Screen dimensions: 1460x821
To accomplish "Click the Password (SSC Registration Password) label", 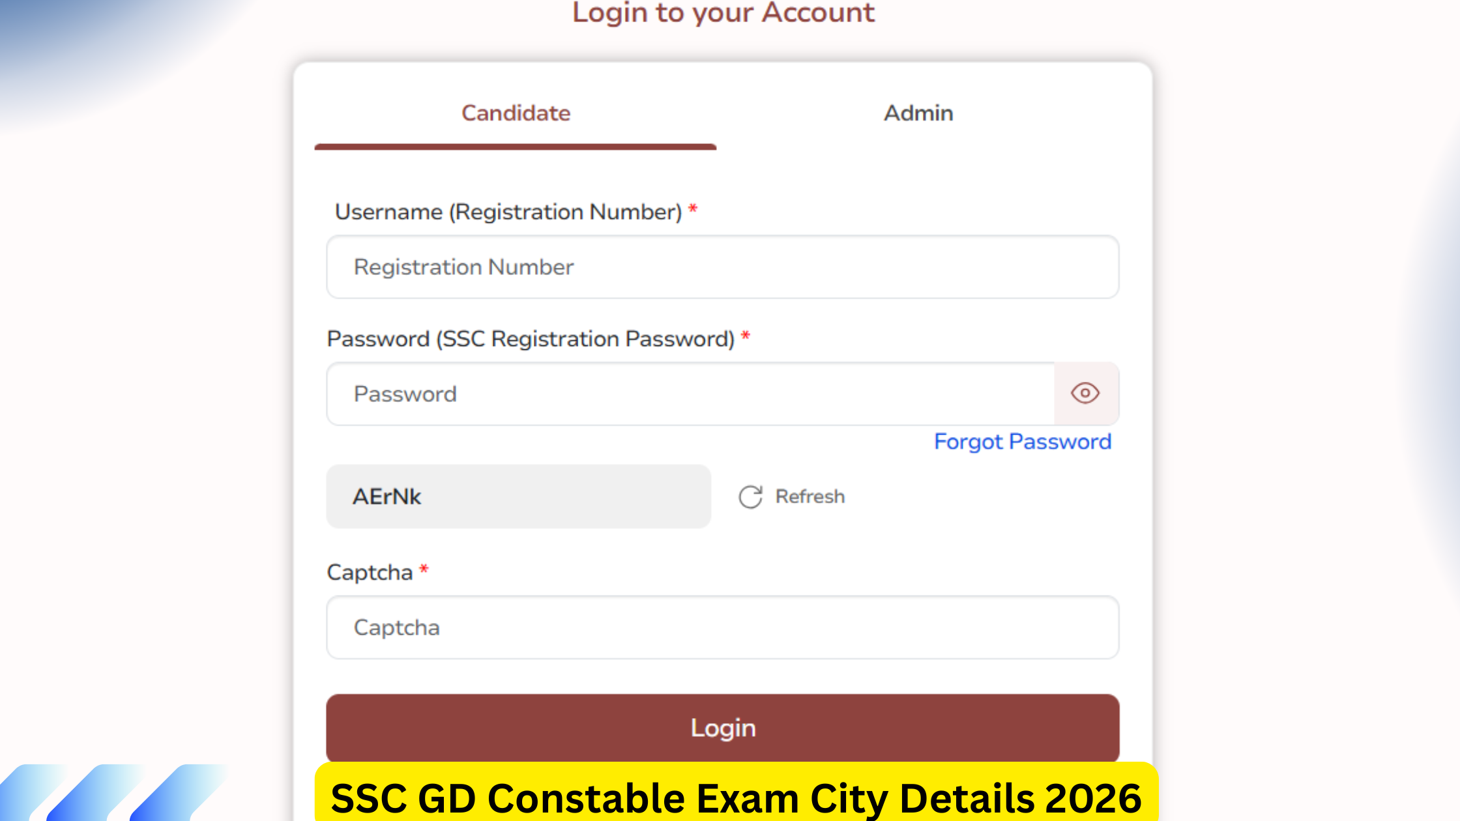I will tap(533, 338).
